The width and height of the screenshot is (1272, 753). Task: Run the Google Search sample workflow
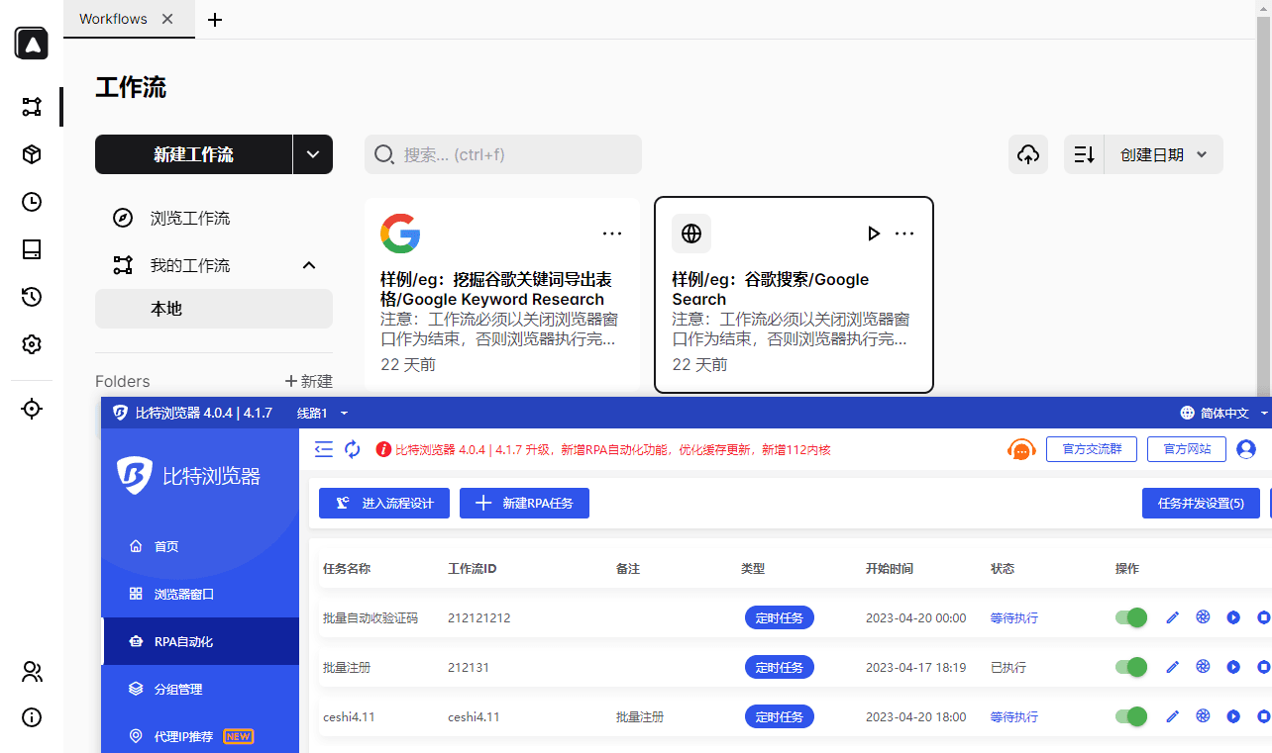click(873, 234)
